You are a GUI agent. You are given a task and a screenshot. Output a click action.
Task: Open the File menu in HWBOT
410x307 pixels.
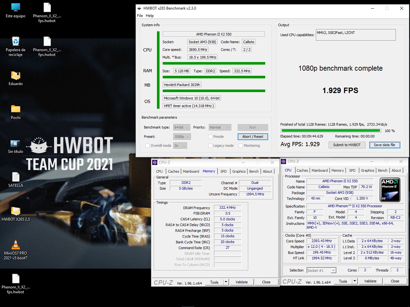[140, 16]
